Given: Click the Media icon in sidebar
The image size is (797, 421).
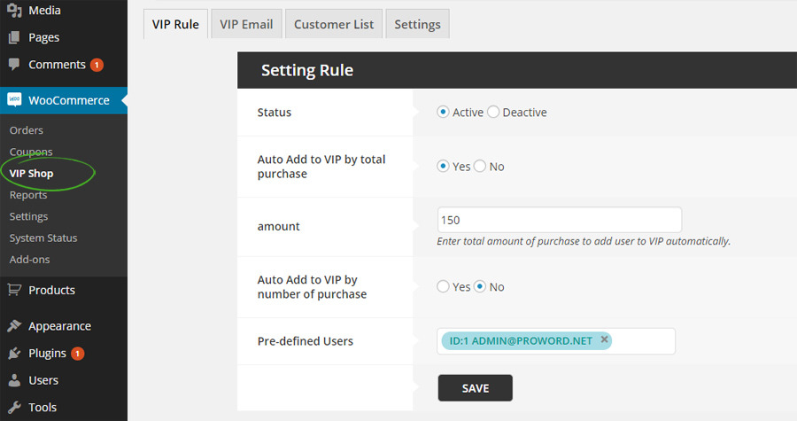Looking at the screenshot, I should click(x=14, y=11).
